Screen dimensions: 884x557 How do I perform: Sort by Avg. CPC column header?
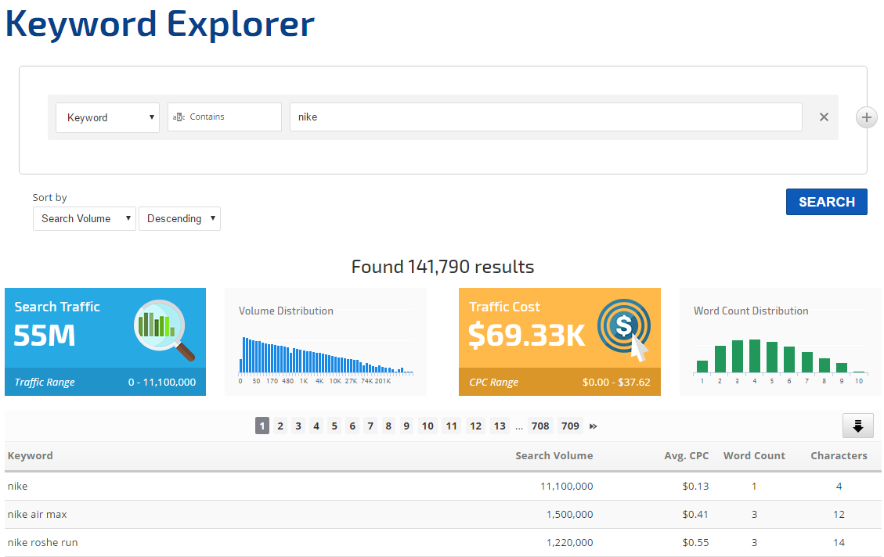click(x=686, y=456)
